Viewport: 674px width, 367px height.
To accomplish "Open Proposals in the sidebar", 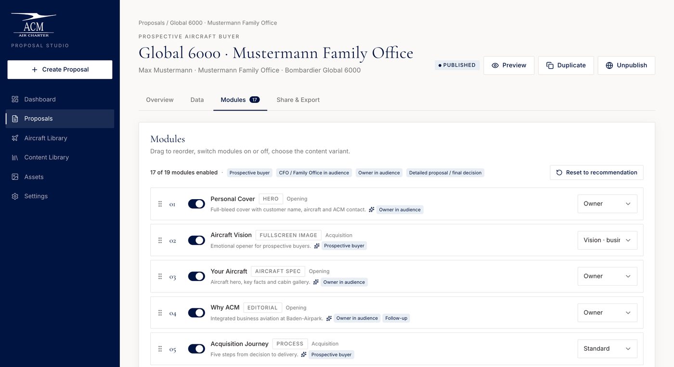I will 60,119.
